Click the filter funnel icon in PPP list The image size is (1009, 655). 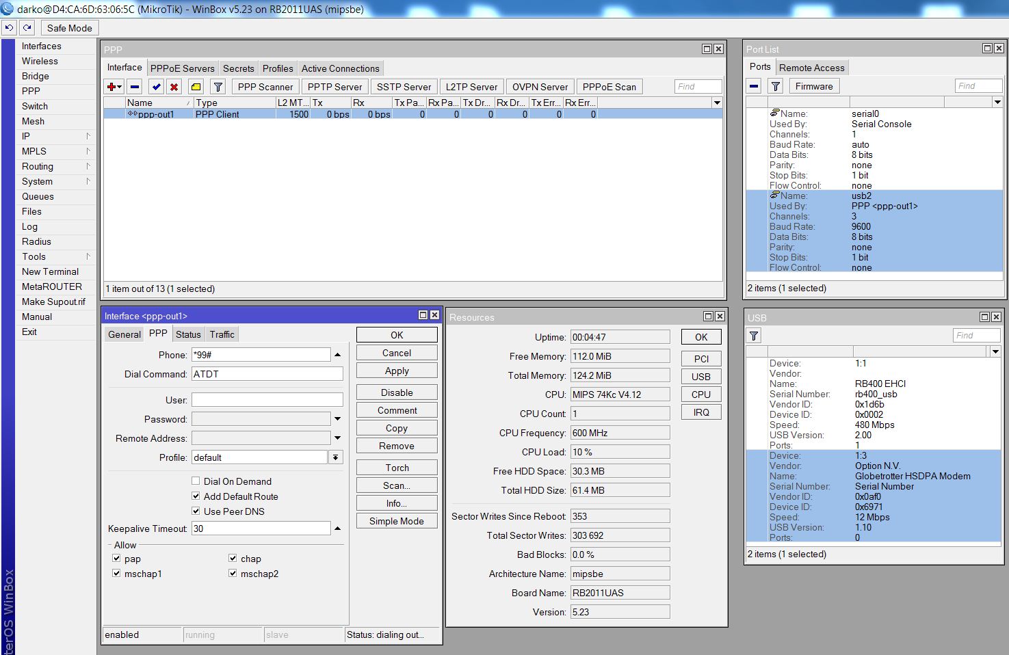[217, 86]
